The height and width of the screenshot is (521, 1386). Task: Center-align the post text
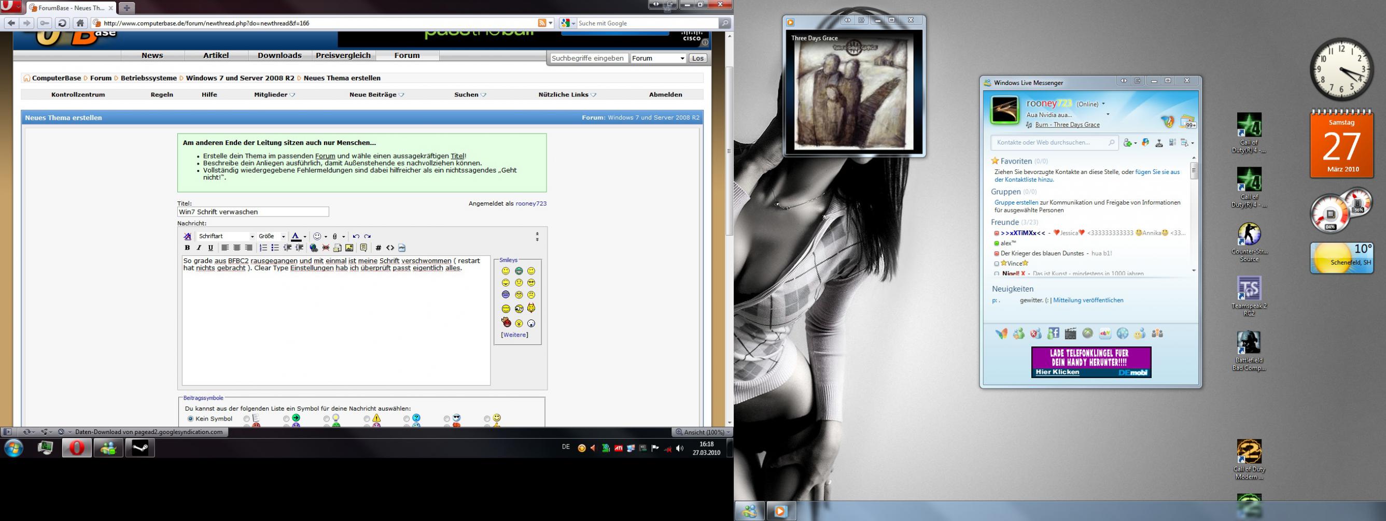[237, 248]
